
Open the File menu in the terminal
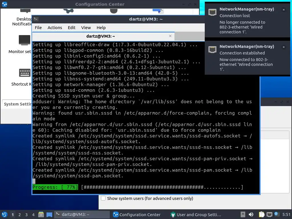(x=38, y=28)
